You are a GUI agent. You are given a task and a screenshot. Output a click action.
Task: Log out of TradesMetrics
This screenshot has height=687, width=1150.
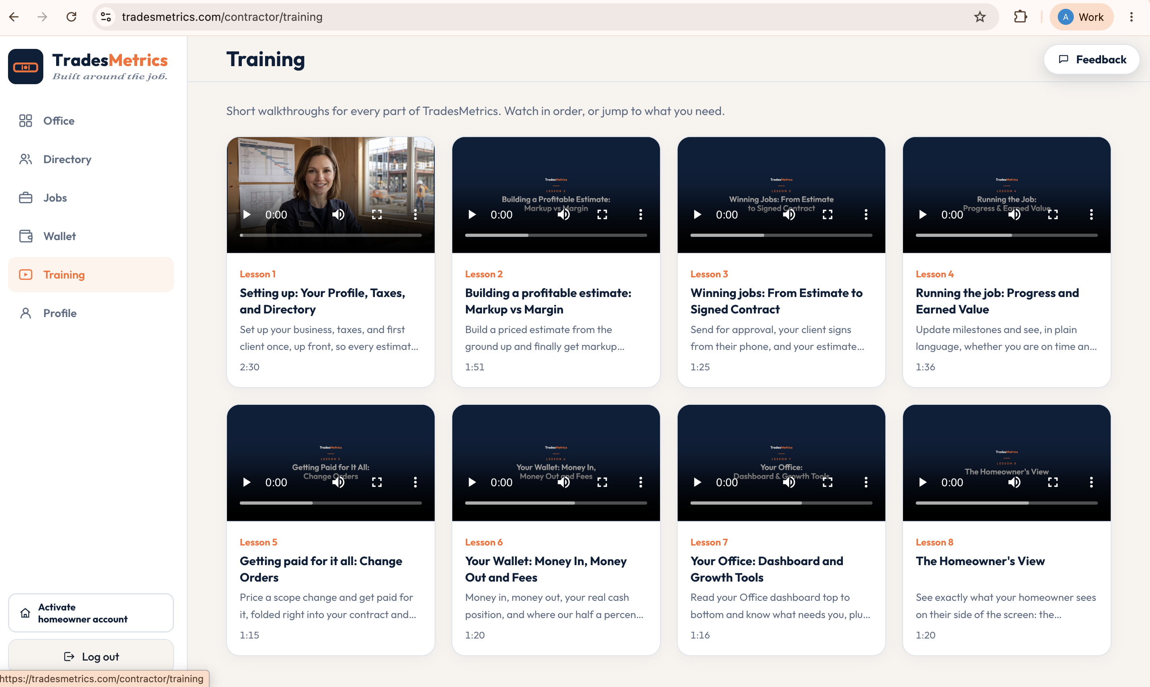[91, 657]
